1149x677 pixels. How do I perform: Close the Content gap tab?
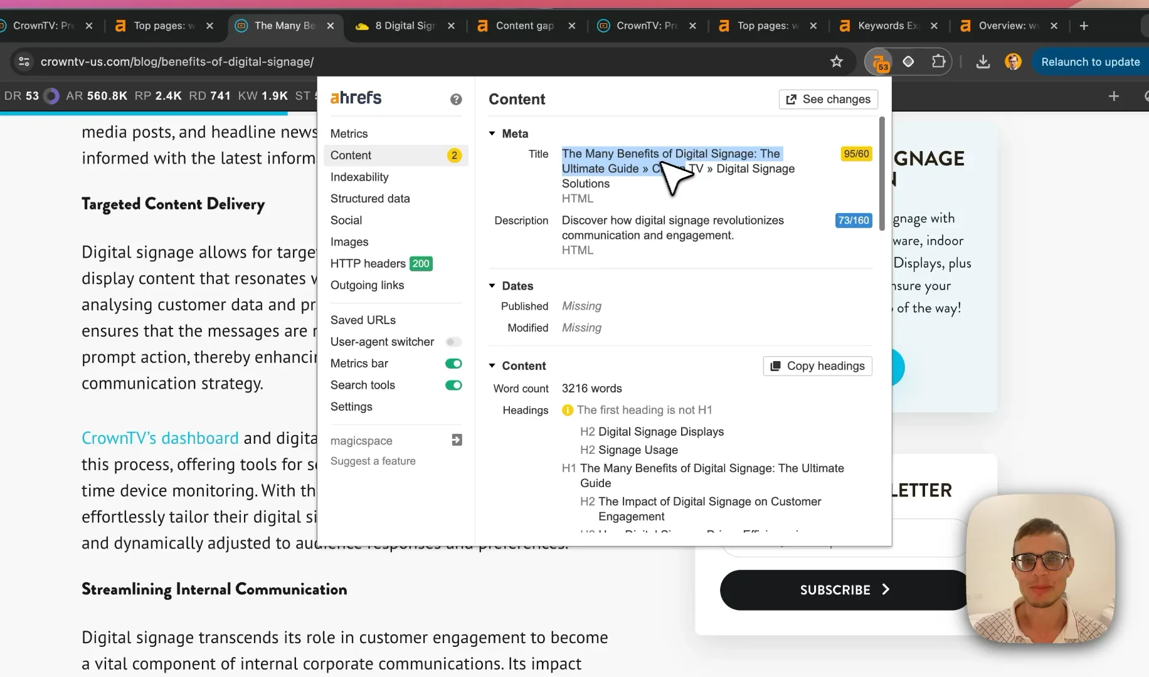[571, 26]
